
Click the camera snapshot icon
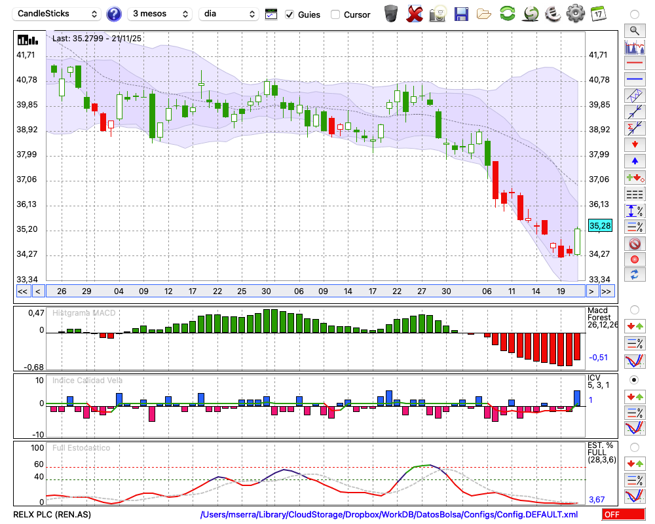pos(438,14)
